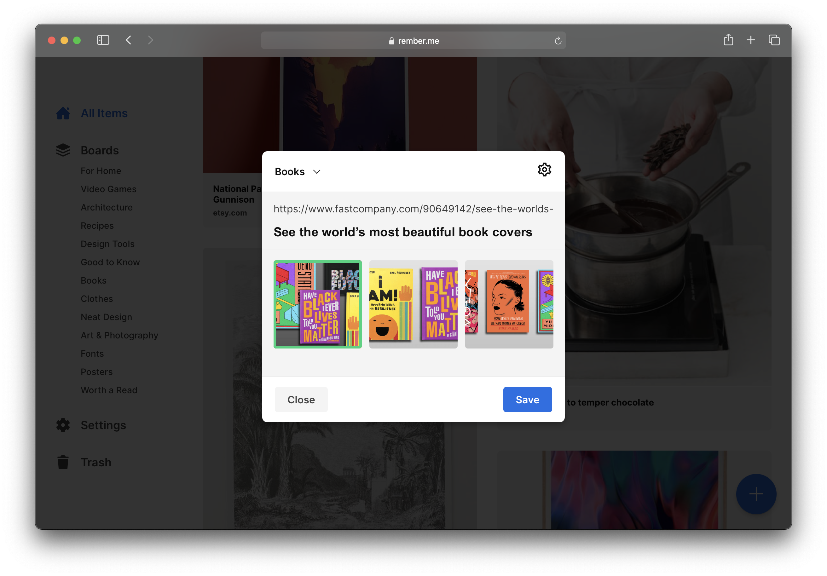This screenshot has height=576, width=827.
Task: Click the rember.me address bar
Action: click(x=413, y=41)
